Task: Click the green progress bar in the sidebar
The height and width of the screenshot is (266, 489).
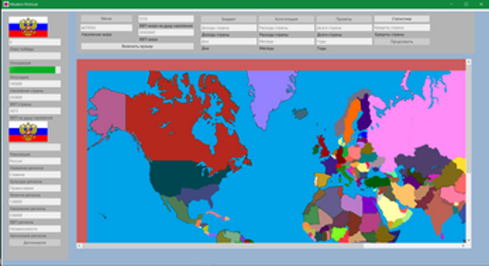Action: pyautogui.click(x=32, y=70)
